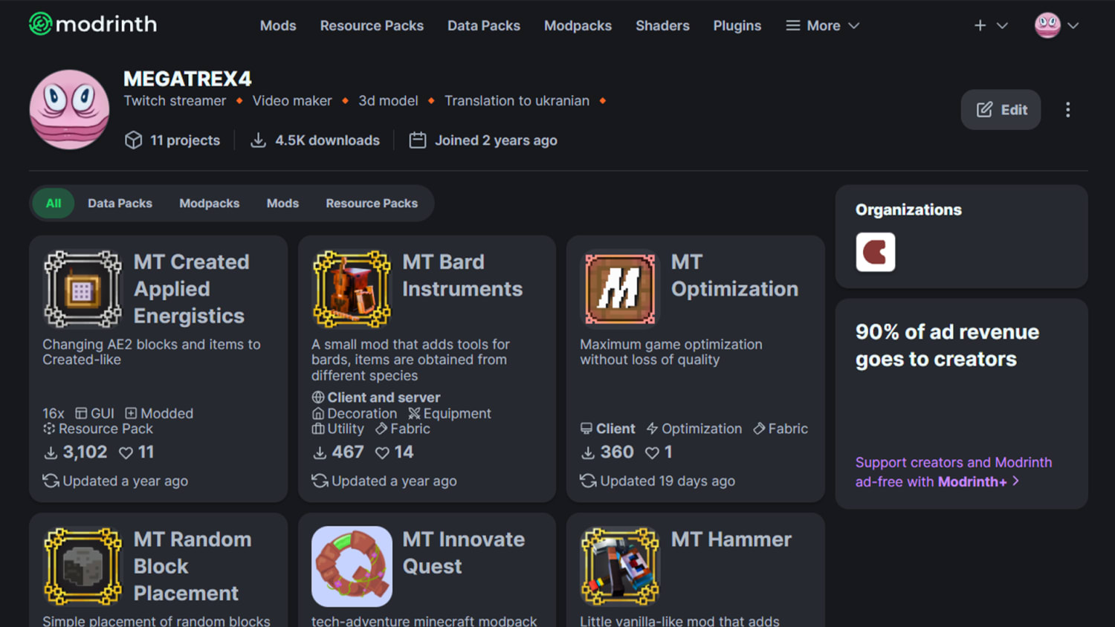Click the Modrinth logo
Screen dimensions: 1115x627
pyautogui.click(x=93, y=24)
